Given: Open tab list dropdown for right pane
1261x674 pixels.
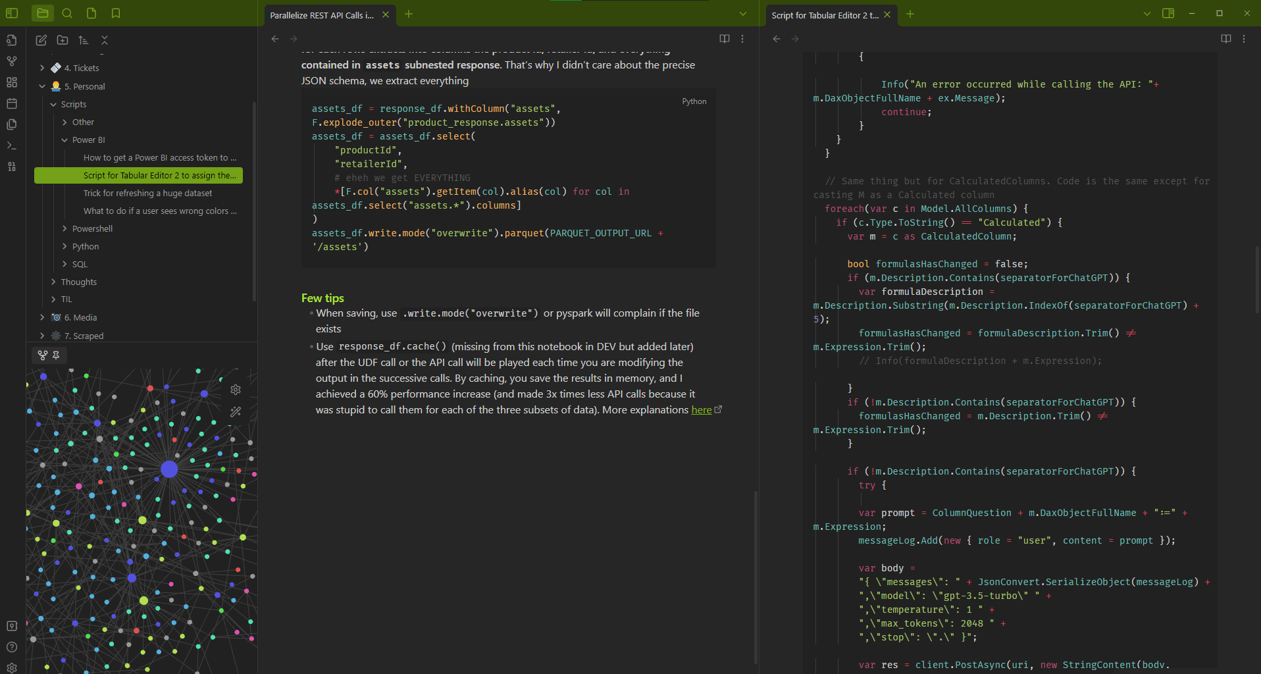Looking at the screenshot, I should [x=1147, y=14].
